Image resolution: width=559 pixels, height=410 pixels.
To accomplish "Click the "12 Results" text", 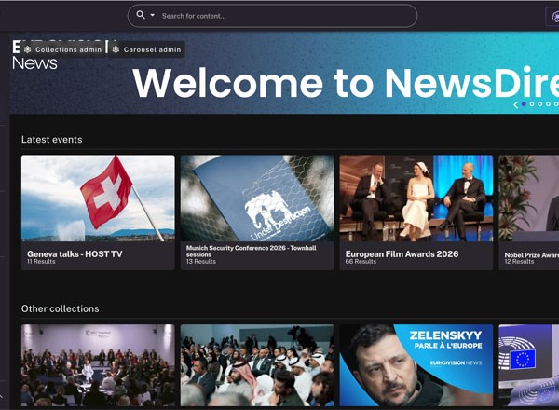I will (519, 262).
